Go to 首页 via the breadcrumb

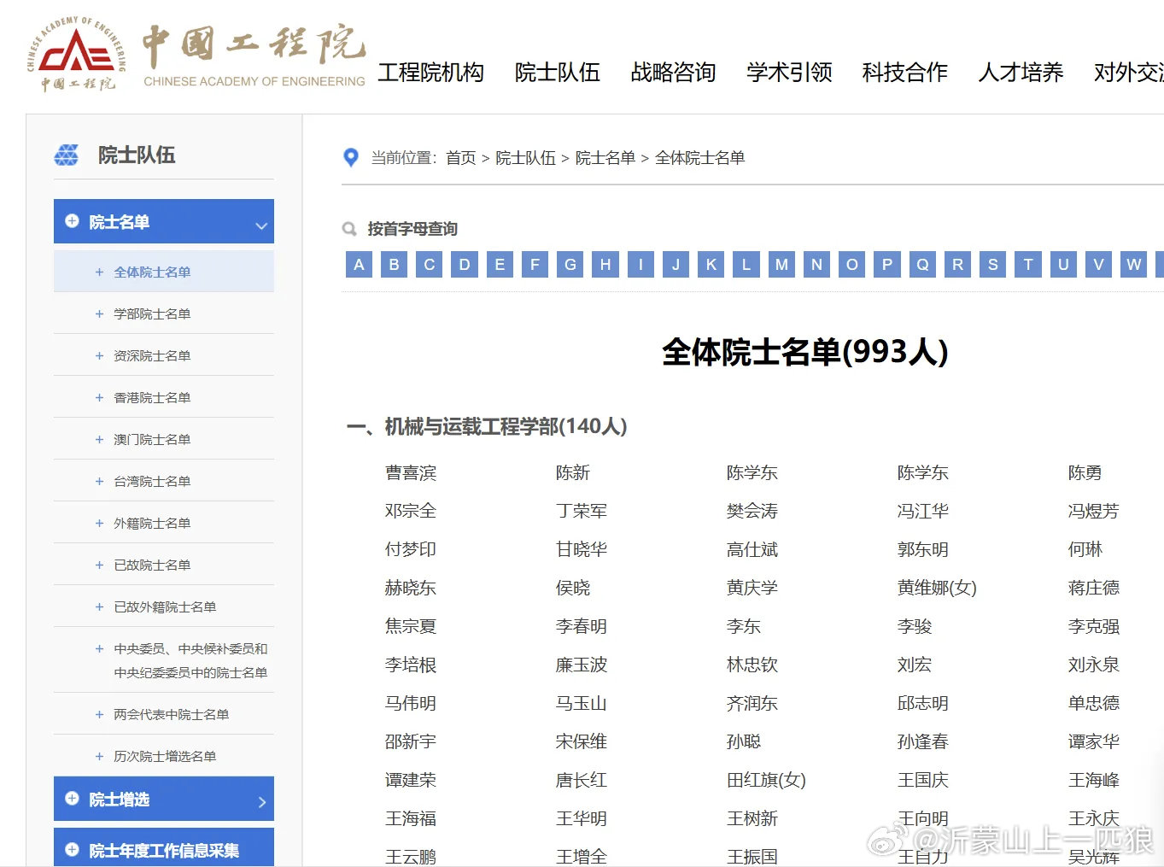[461, 158]
